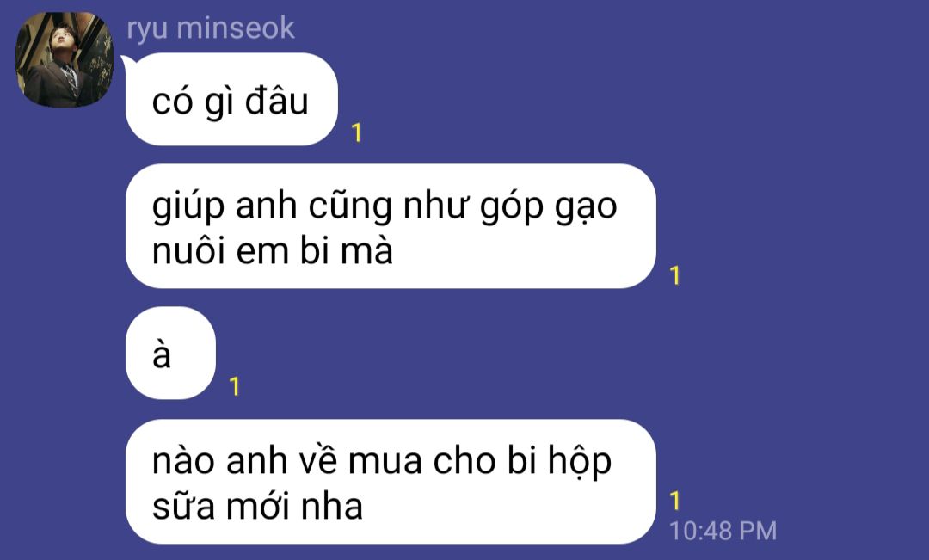Screen dimensions: 929x560
Task: Click the read count beside 'nuôi em bi mà'
Action: pos(675,275)
